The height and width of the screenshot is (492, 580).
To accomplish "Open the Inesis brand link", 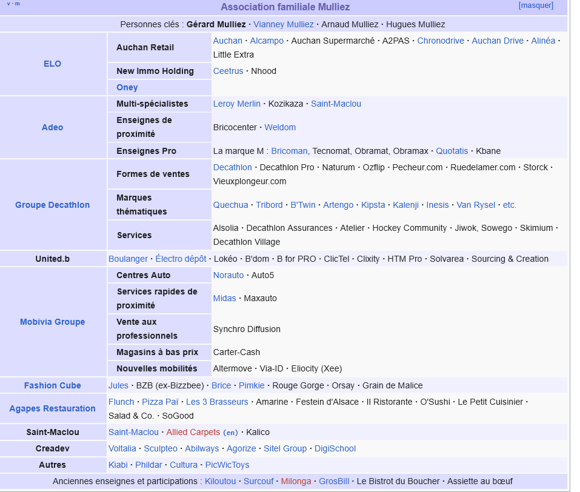I will [x=437, y=205].
